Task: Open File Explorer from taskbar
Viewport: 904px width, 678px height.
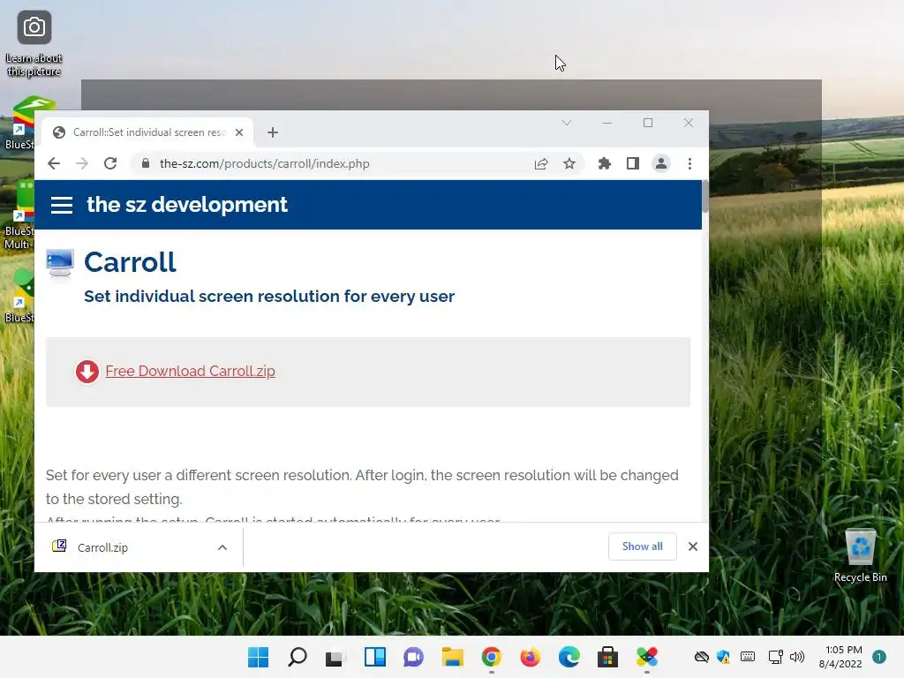Action: (453, 657)
